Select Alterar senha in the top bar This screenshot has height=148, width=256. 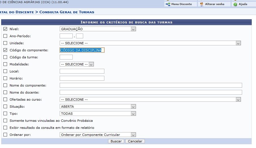[x=214, y=4]
